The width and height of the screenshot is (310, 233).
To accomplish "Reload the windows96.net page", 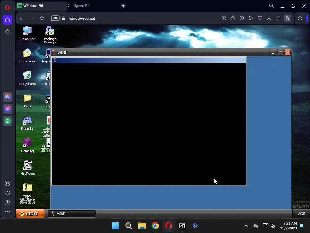I will pyautogui.click(x=42, y=18).
